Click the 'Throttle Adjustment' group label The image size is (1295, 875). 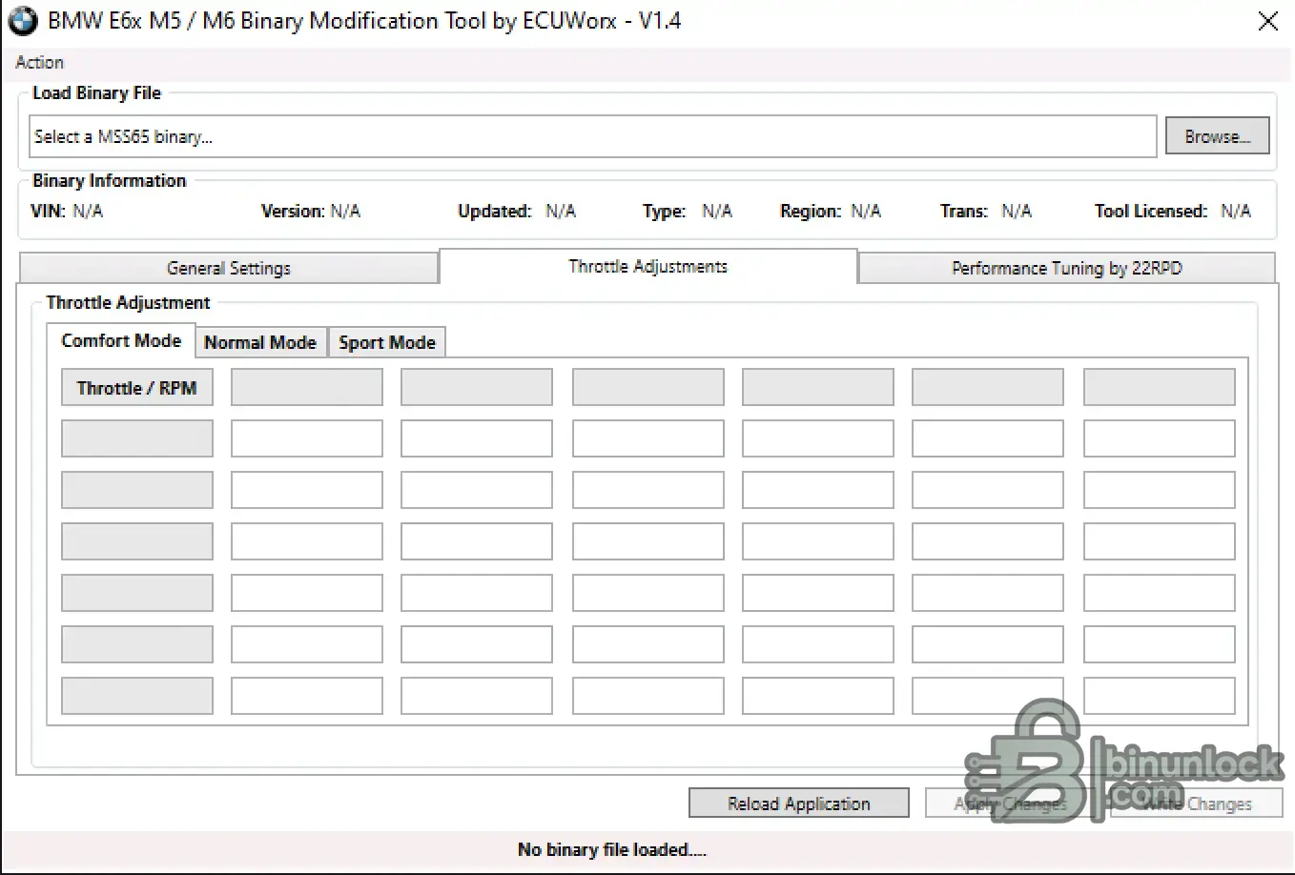pyautogui.click(x=128, y=302)
